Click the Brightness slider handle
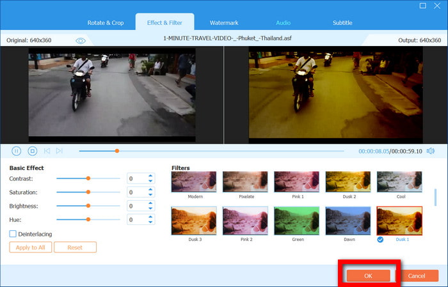Screen dimensions: 448x287 (88, 206)
